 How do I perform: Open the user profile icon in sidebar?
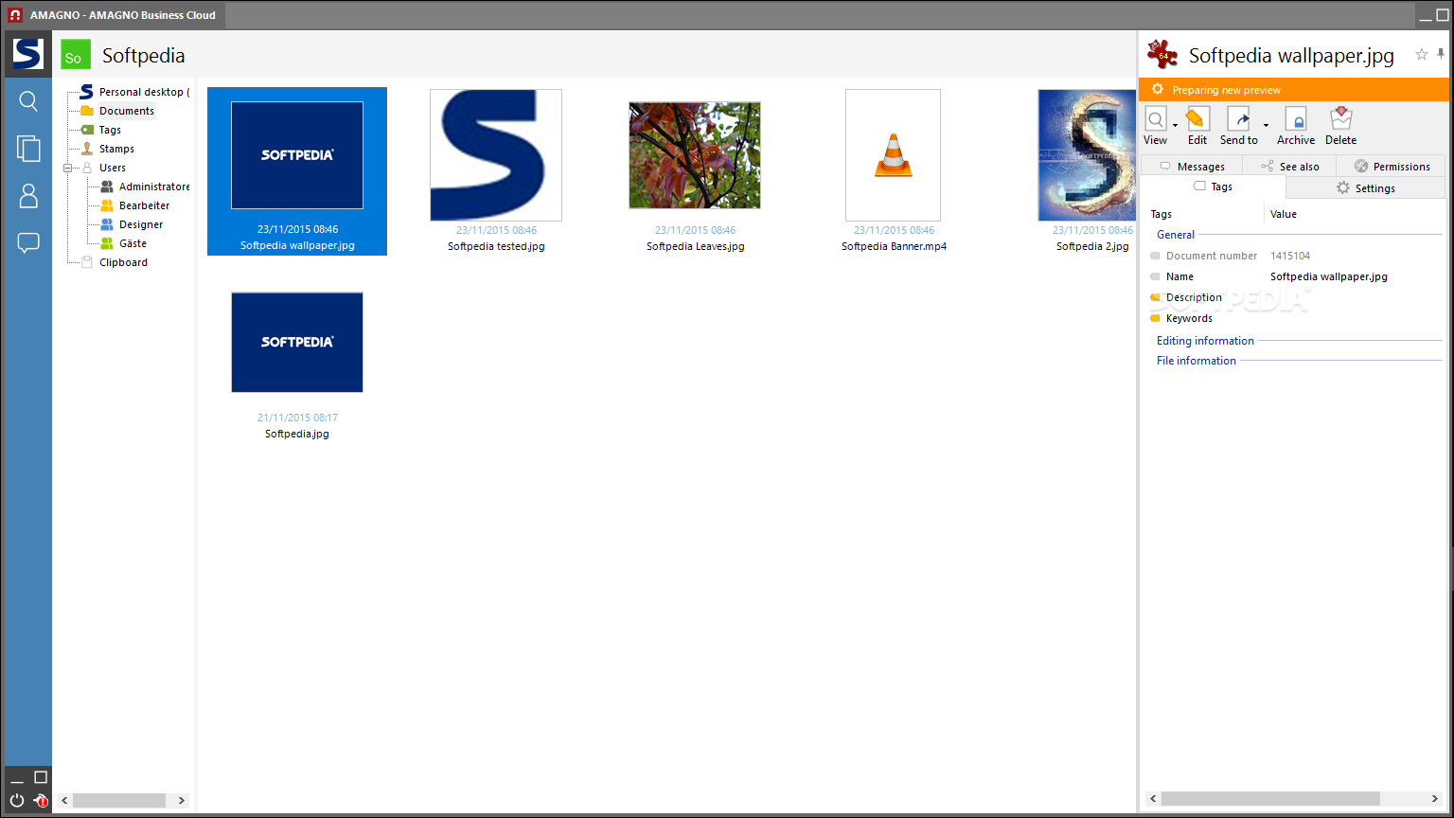click(x=28, y=196)
